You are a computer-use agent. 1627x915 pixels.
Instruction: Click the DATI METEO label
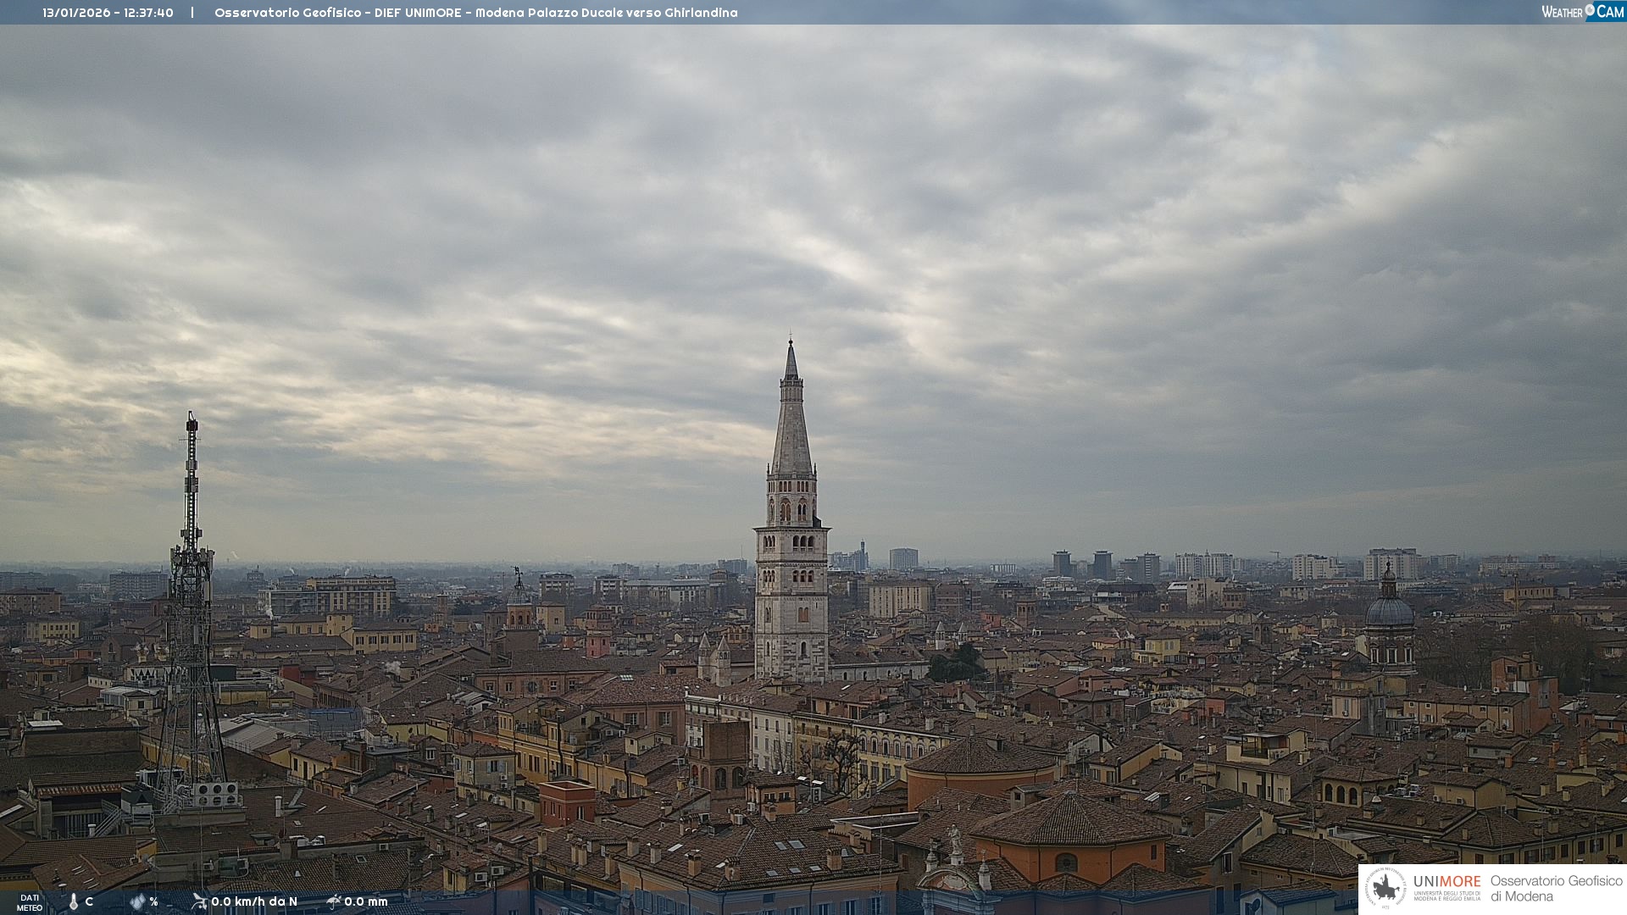click(30, 902)
